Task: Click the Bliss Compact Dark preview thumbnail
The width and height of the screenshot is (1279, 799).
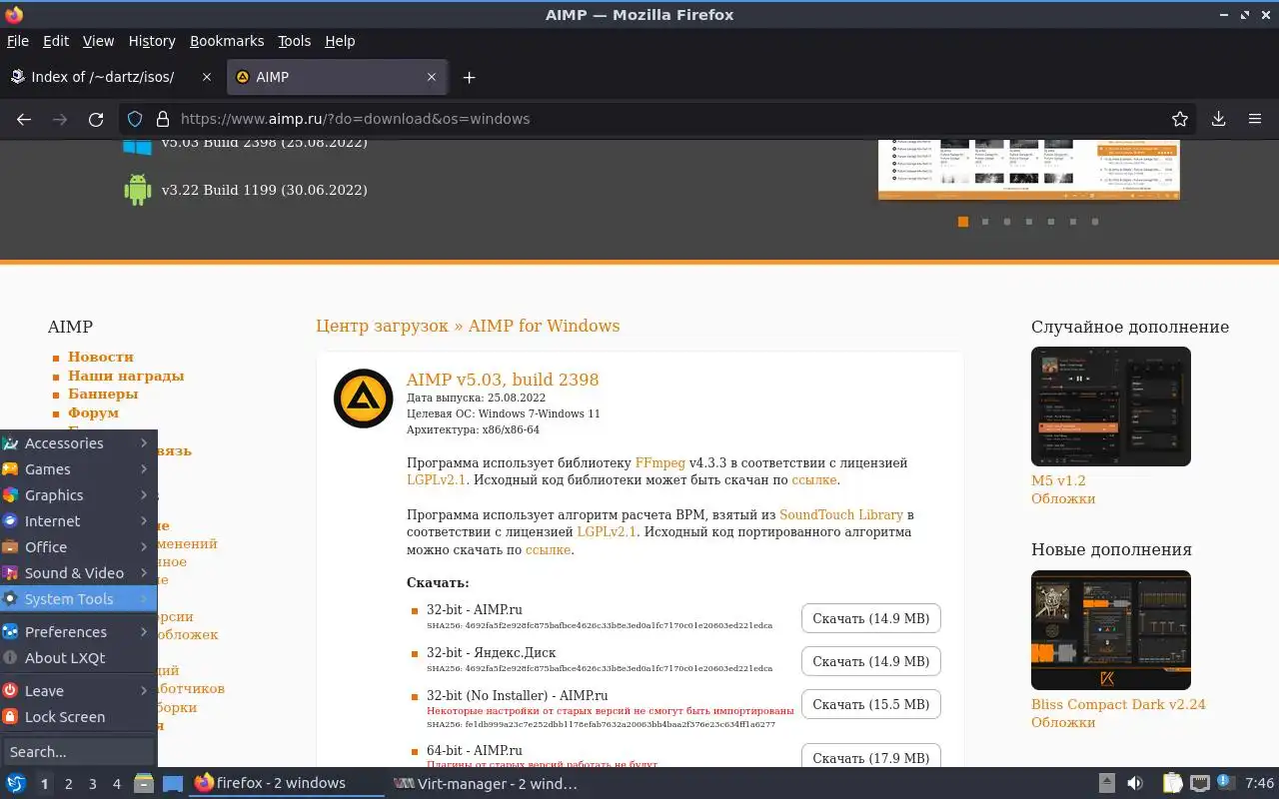Action: pos(1111,630)
